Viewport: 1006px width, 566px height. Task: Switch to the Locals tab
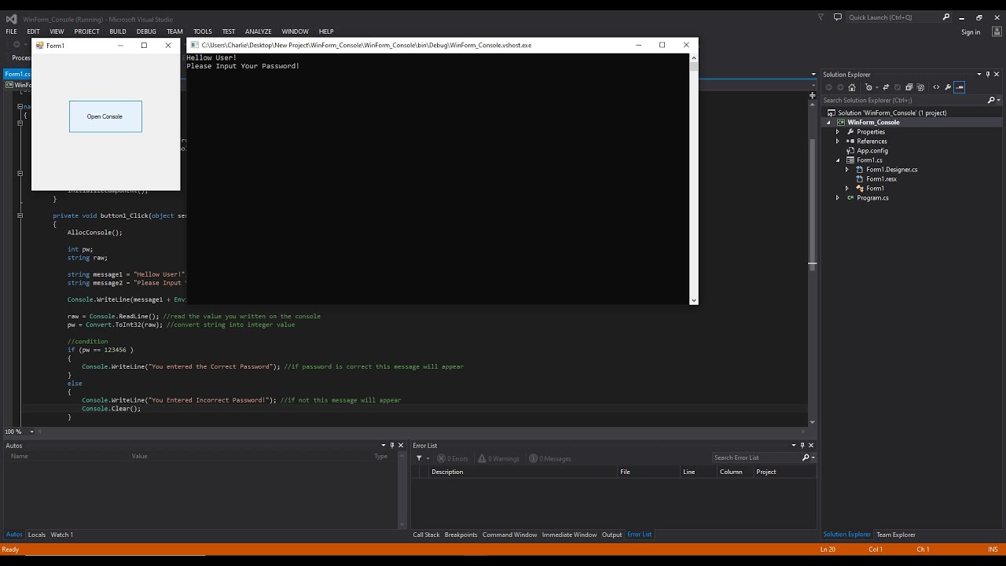[x=37, y=535]
